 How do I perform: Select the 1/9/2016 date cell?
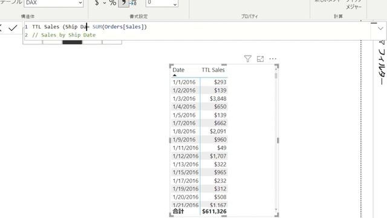click(184, 140)
